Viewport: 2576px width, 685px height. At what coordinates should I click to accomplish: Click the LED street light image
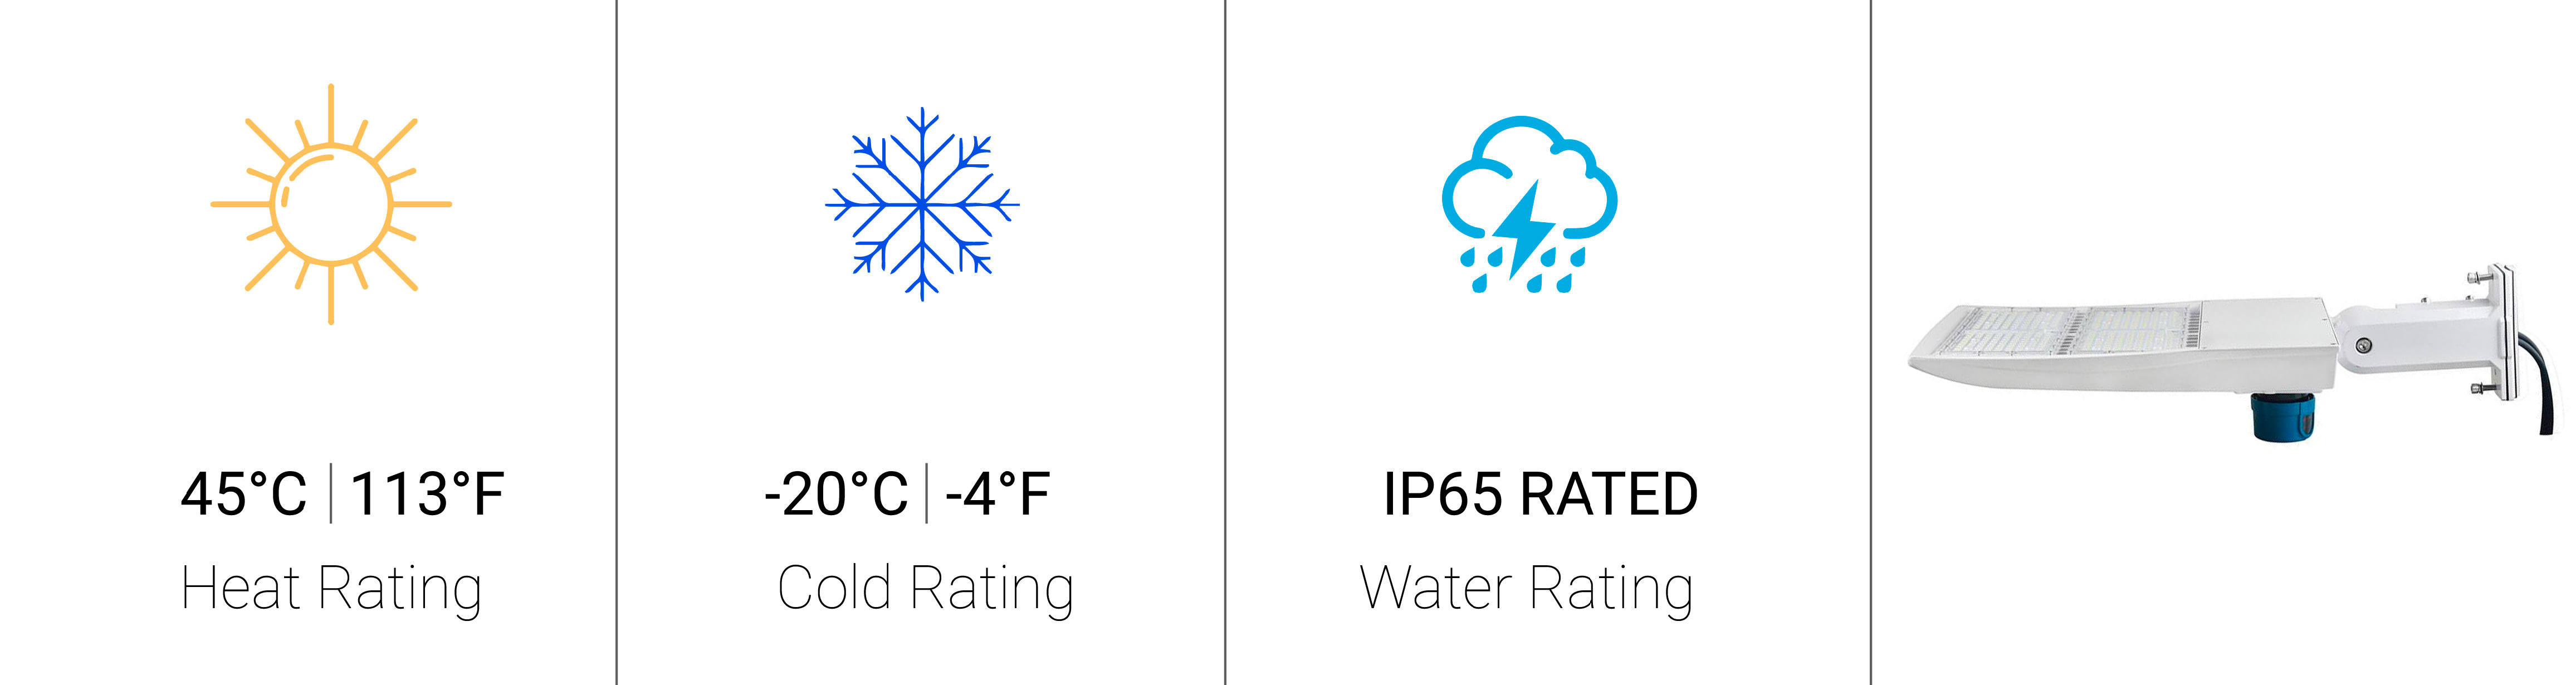[2235, 352]
